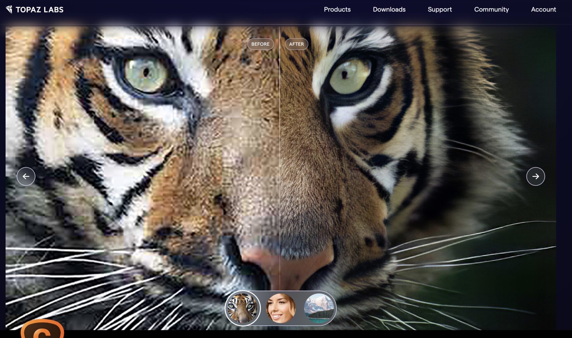Screen dimensions: 572x338
Task: Open the Community nav item
Action: pos(491,9)
